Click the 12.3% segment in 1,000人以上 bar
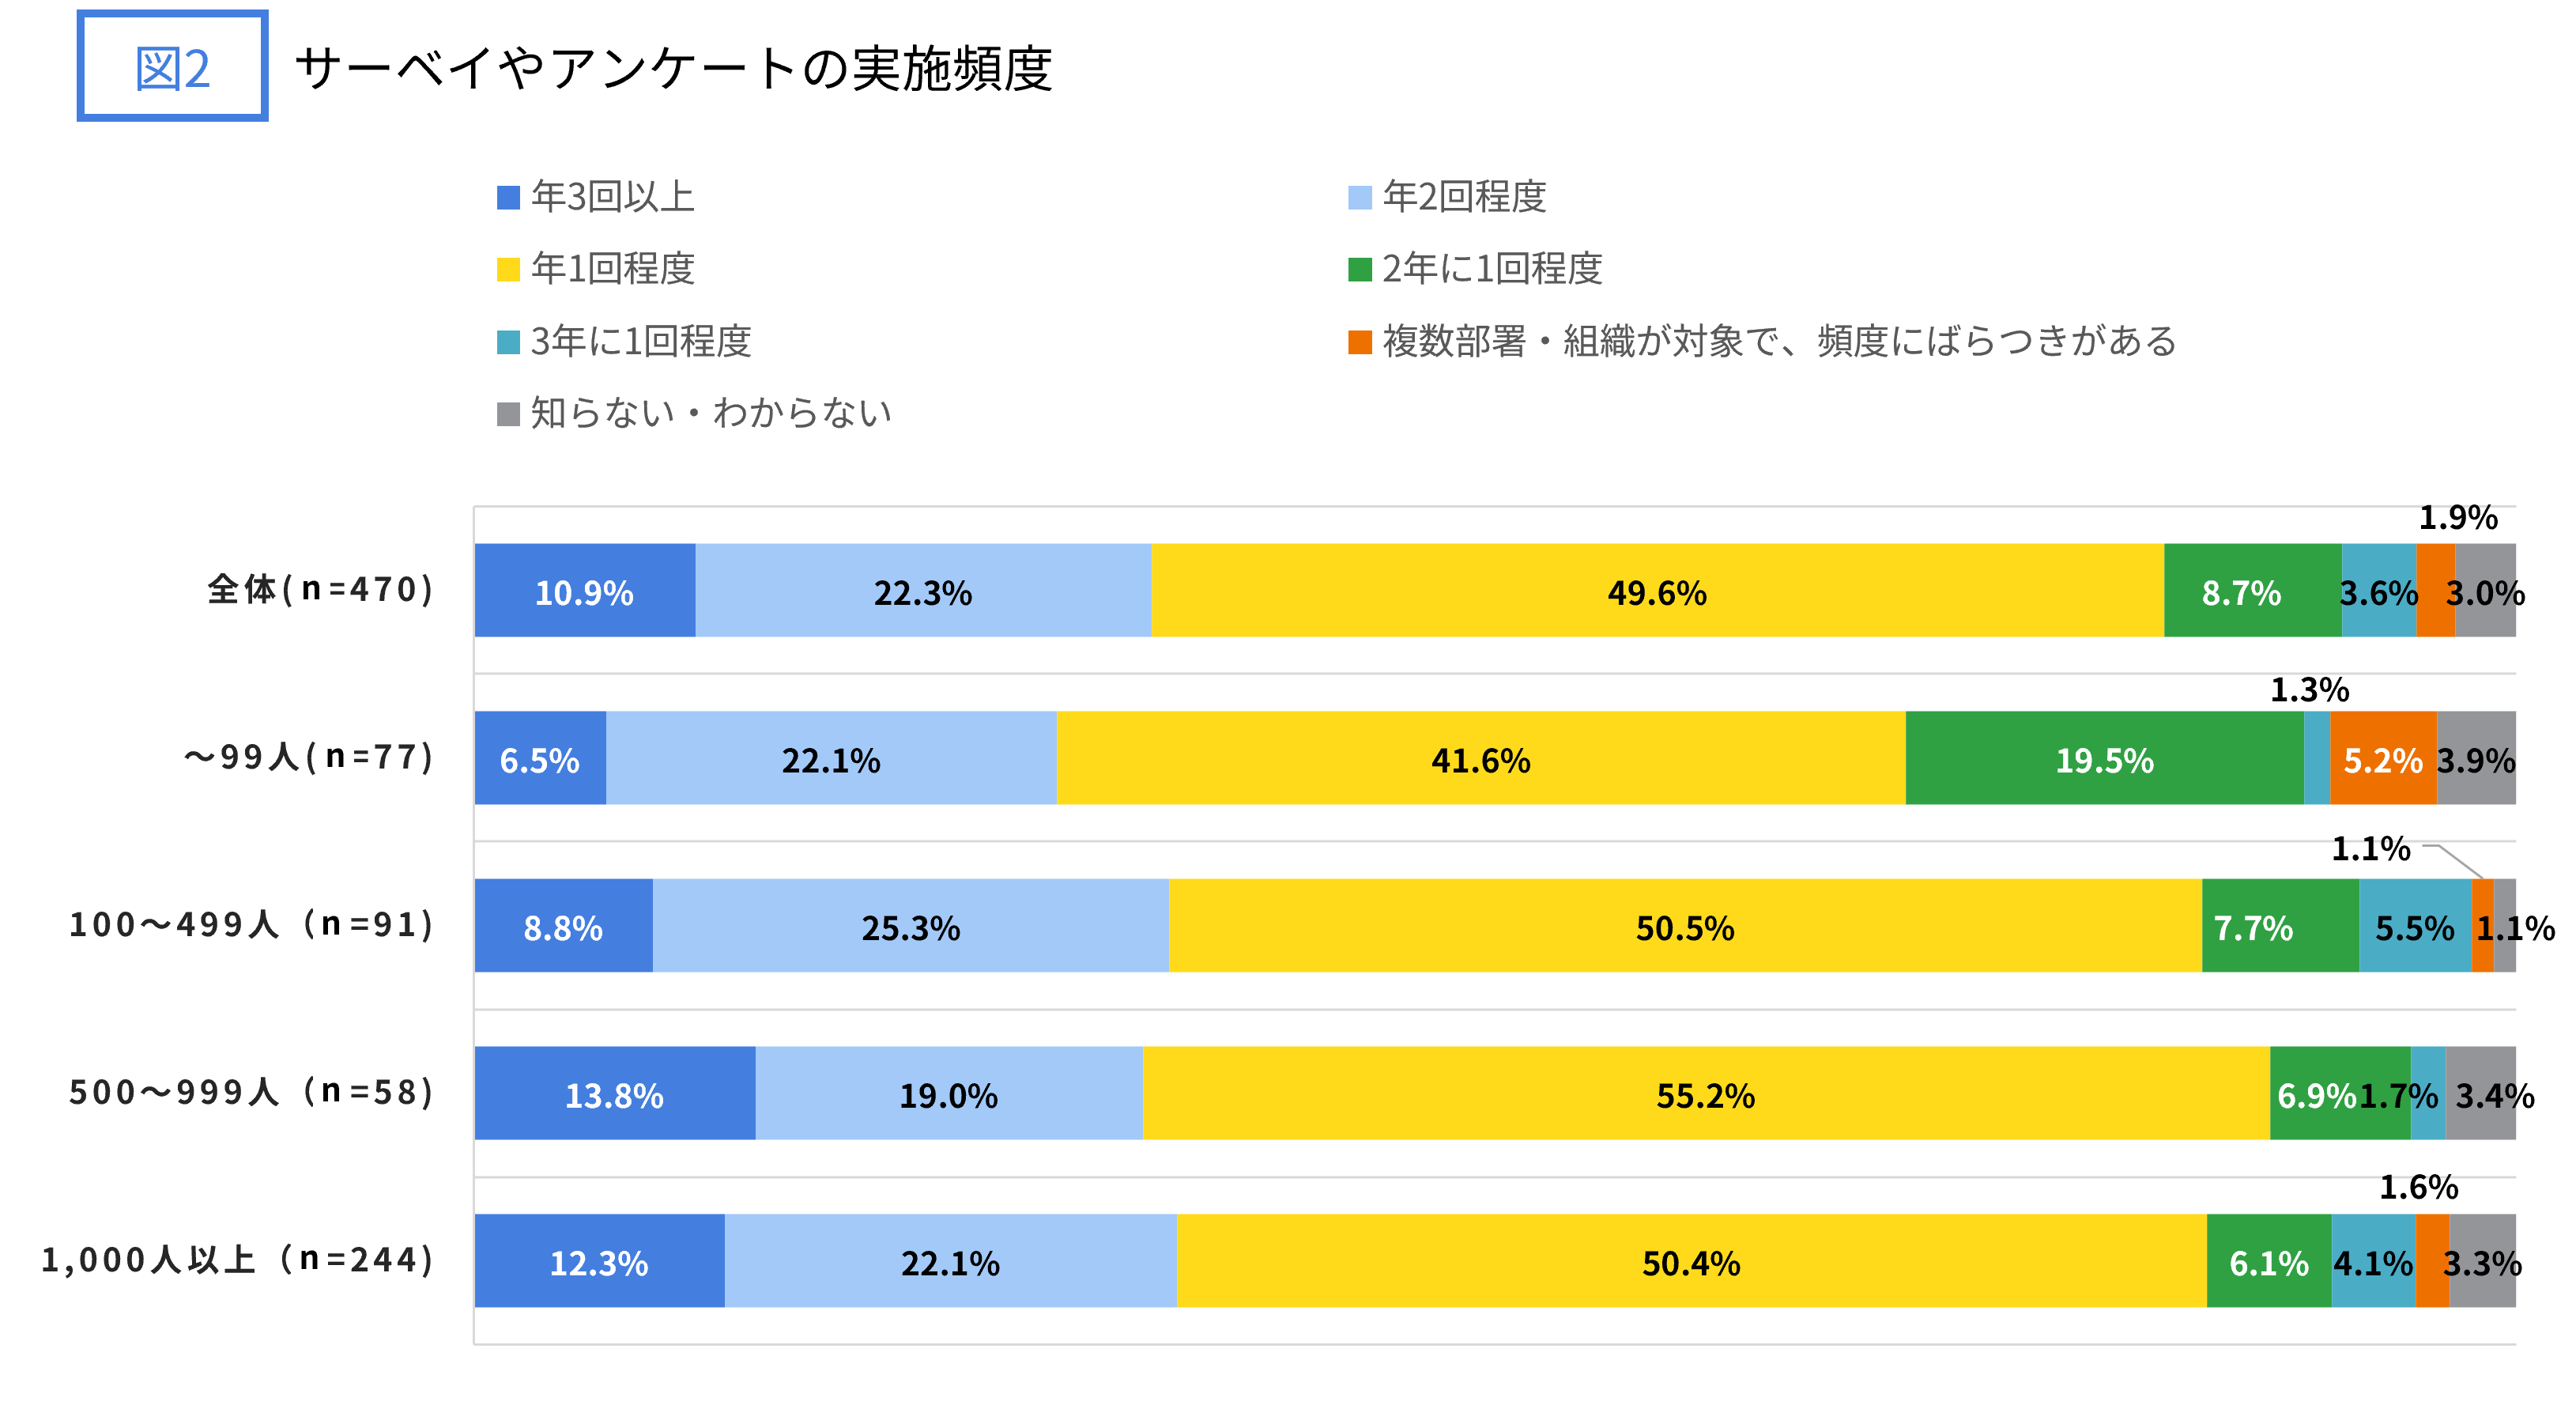Viewport: 2576px width, 1424px height. (x=598, y=1262)
